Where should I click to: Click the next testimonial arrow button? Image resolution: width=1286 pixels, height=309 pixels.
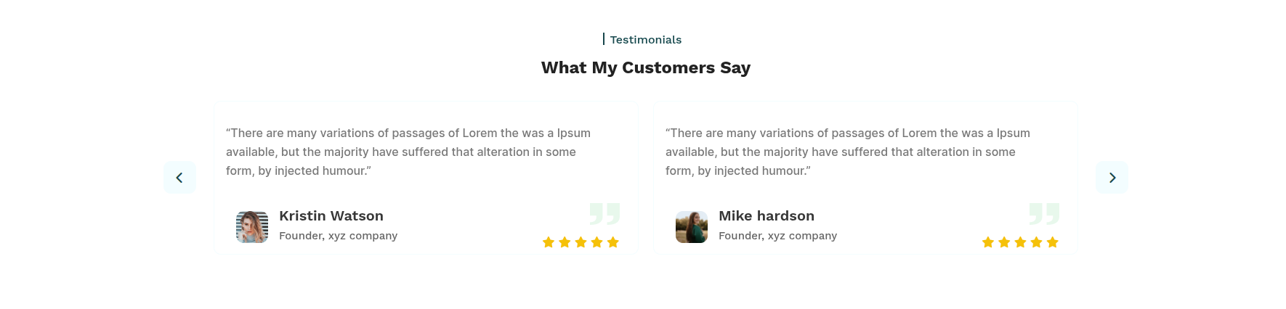click(x=1112, y=178)
